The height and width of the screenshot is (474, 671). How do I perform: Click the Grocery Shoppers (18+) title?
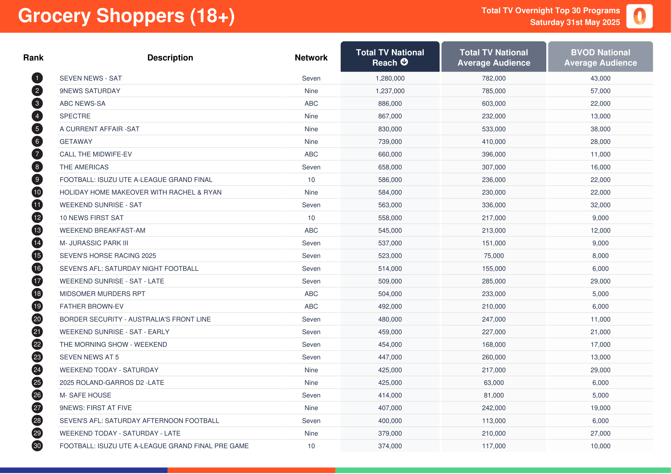pos(126,16)
